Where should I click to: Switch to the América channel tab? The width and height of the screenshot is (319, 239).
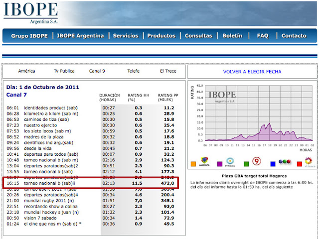[26, 71]
